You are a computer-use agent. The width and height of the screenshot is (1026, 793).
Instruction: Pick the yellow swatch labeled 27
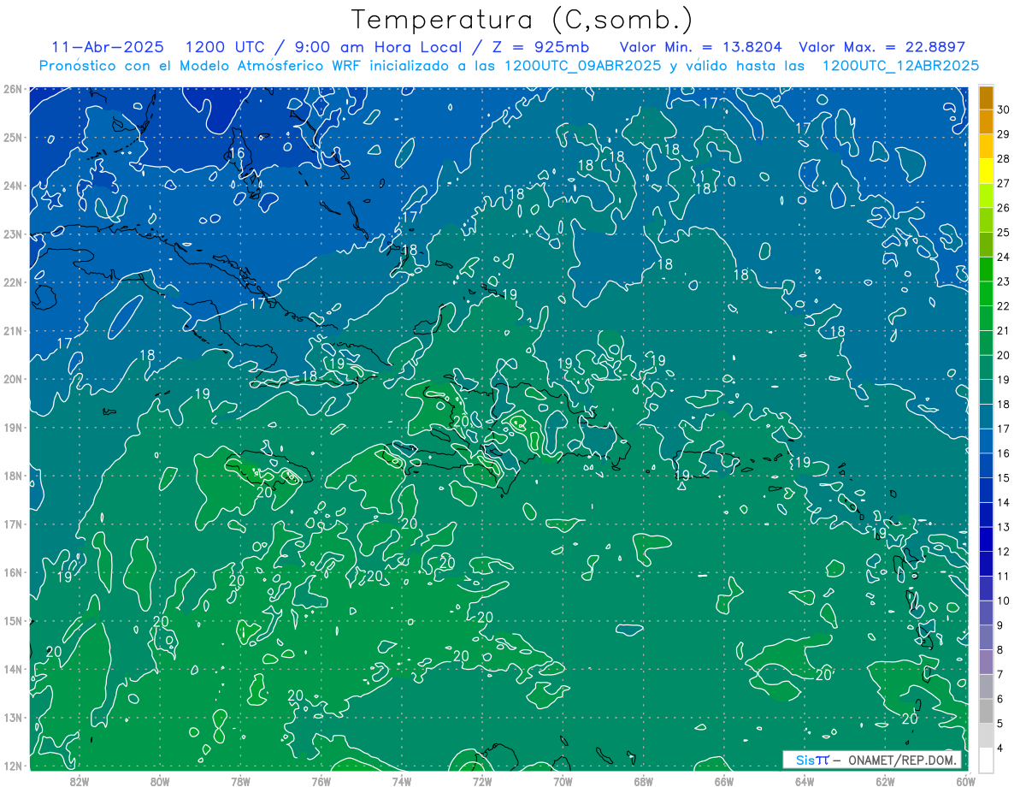click(986, 171)
